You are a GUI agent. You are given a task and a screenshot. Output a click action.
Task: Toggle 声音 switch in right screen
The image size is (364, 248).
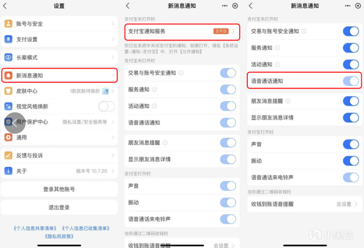tap(351, 144)
